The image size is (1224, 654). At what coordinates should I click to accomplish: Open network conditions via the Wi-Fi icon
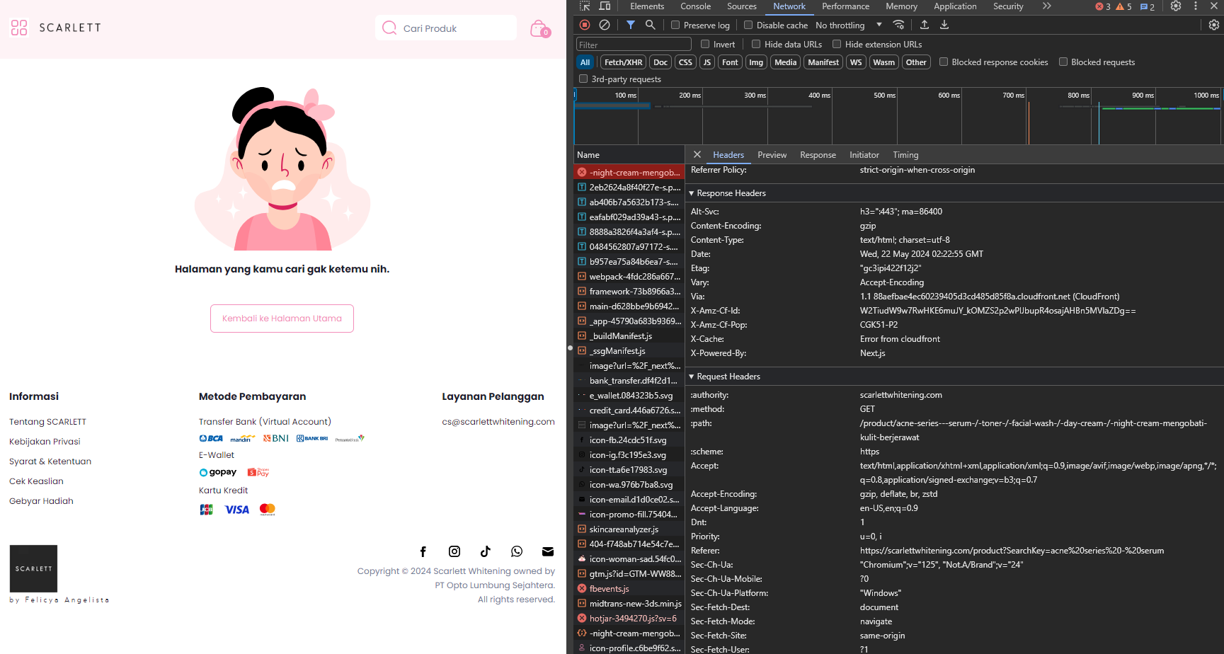[x=899, y=25]
